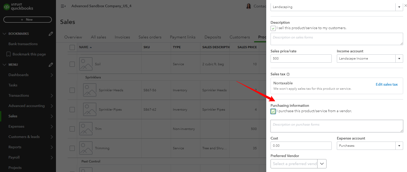
Task: Open Projects in the sidebar
Action: click(15, 168)
